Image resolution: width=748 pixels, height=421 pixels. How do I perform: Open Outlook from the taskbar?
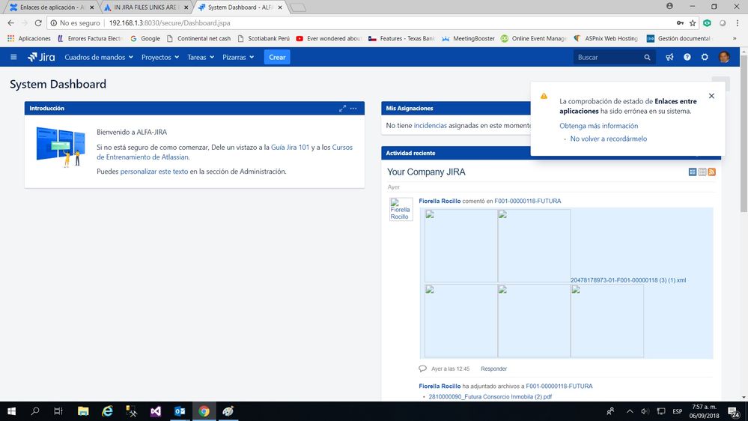(x=180, y=411)
